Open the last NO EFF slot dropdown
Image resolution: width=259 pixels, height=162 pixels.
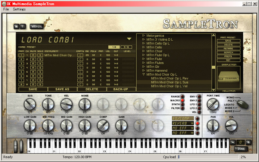pos(192,133)
